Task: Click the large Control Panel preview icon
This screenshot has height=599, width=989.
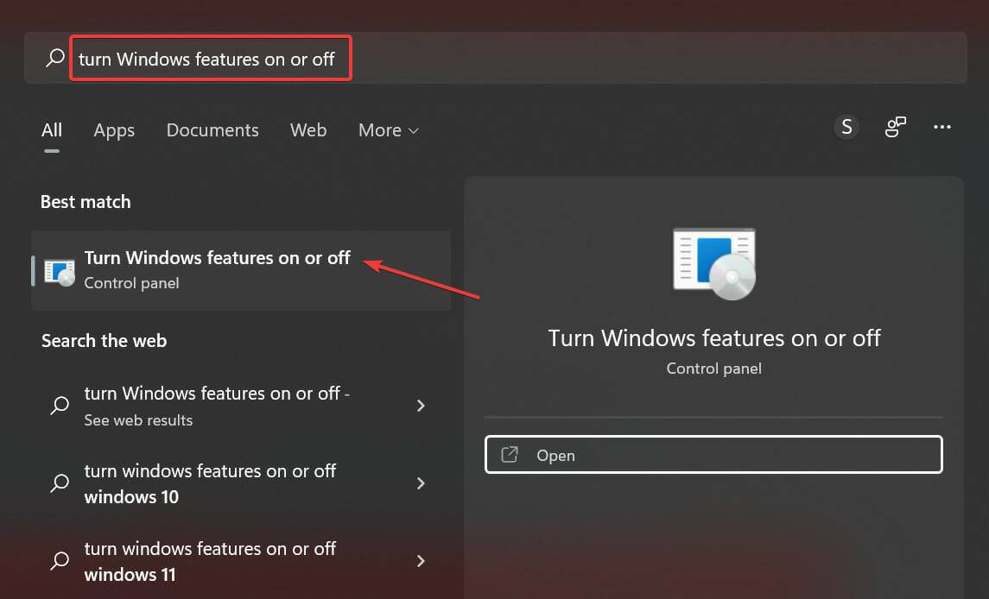Action: click(x=713, y=263)
